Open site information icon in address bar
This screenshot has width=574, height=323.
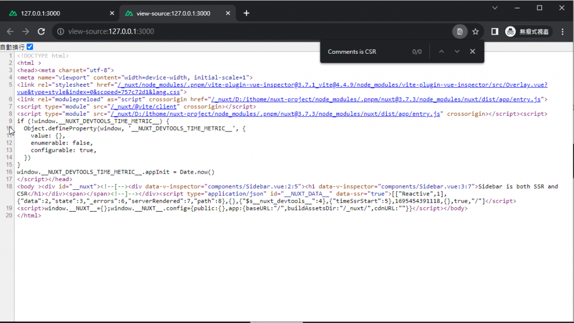[61, 31]
